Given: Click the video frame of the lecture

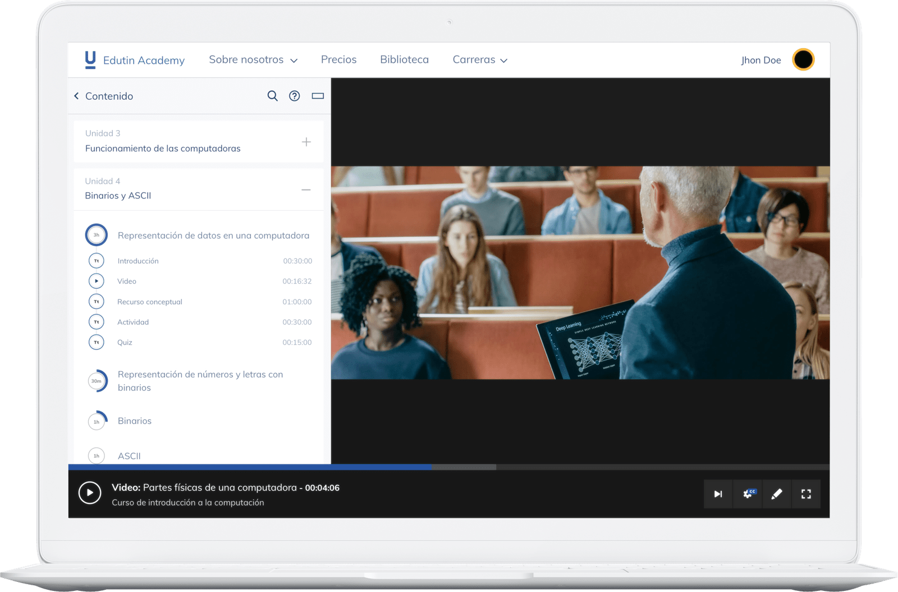Looking at the screenshot, I should pyautogui.click(x=580, y=272).
